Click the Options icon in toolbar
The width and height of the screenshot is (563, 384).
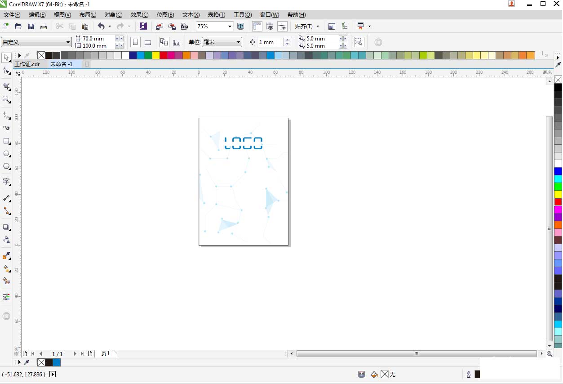(345, 26)
